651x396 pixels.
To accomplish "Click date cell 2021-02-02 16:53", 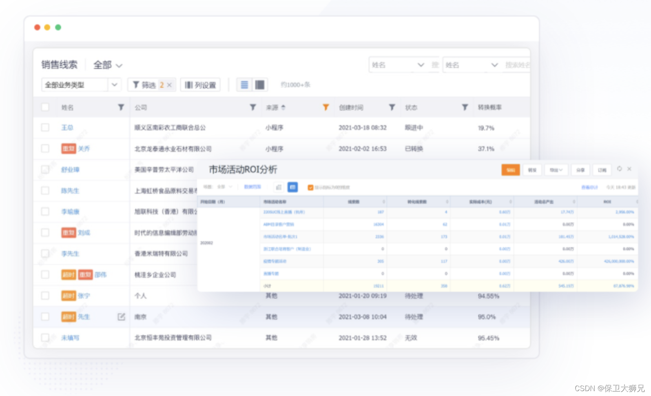I will click(x=363, y=149).
